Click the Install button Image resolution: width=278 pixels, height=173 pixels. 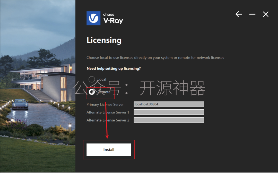coord(109,150)
